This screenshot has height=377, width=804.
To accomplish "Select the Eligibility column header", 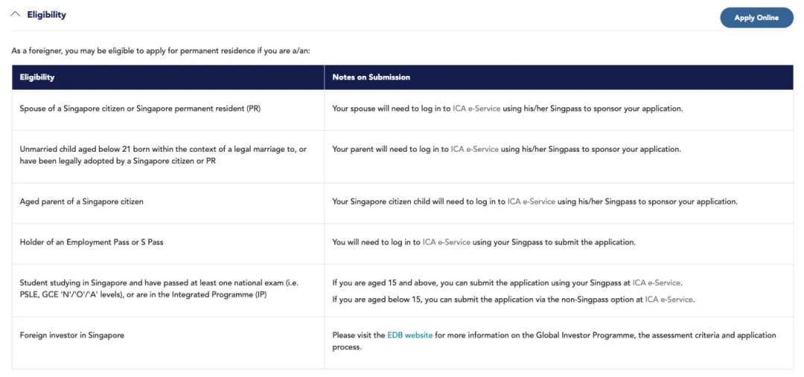I will tap(168, 77).
